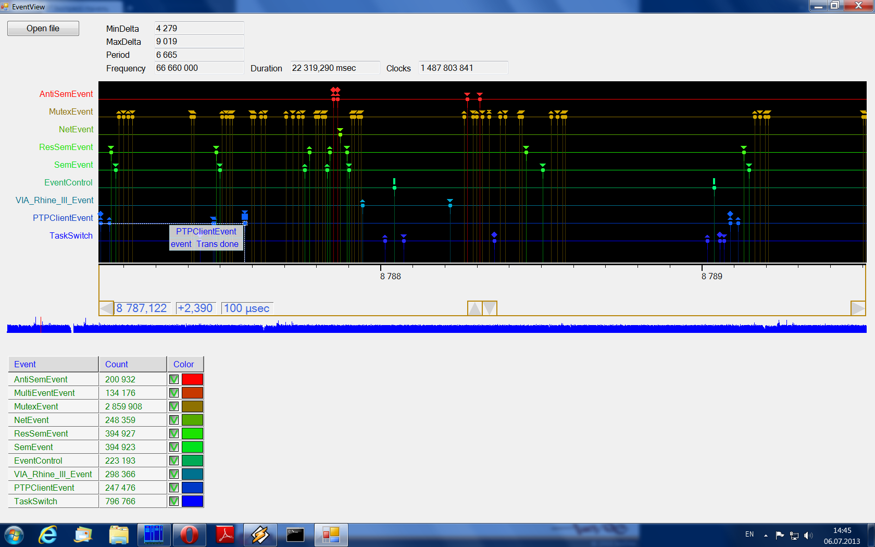Select the TaskSwitch row in table

point(106,501)
